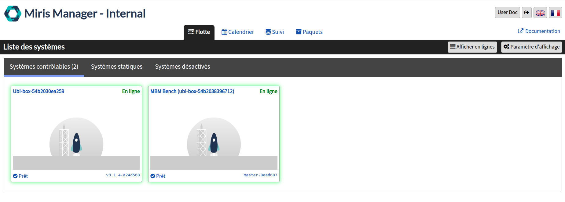565x202 pixels.
Task: Open the Suivi tab
Action: click(275, 32)
